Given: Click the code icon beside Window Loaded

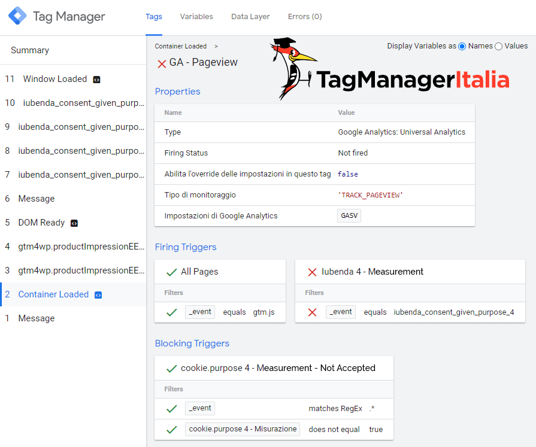Looking at the screenshot, I should [x=97, y=80].
